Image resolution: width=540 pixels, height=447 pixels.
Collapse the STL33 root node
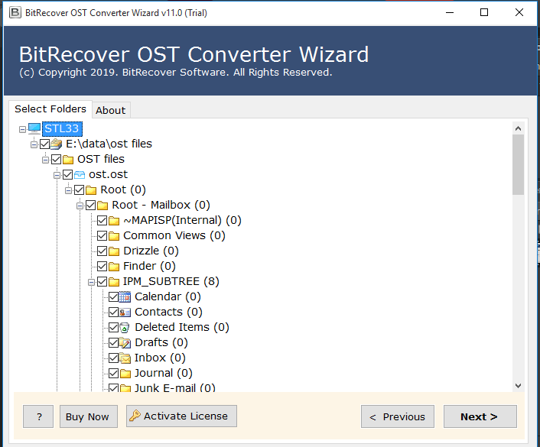tap(22, 129)
